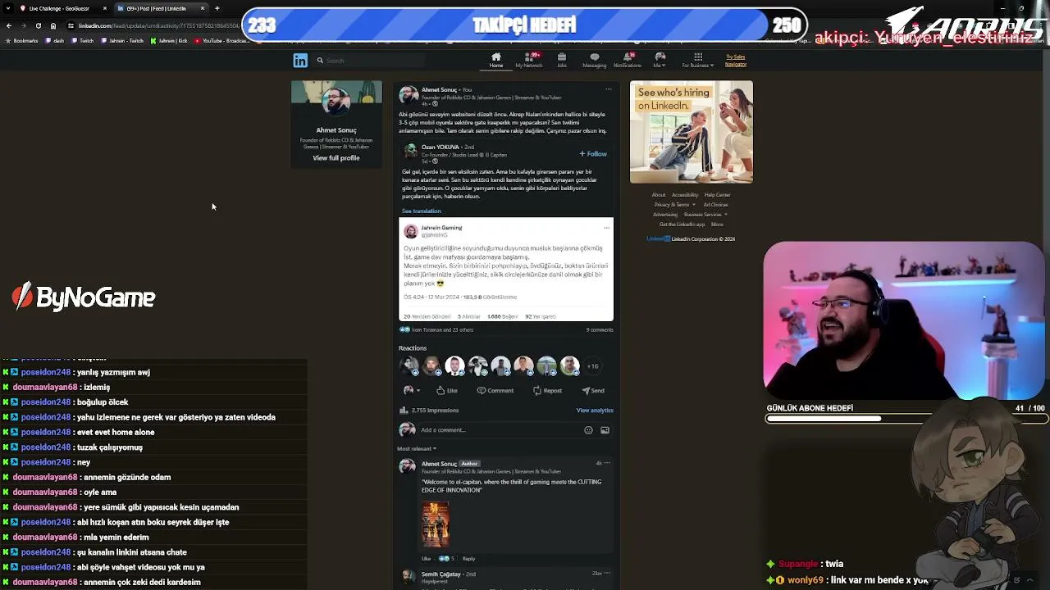
Task: Open the YouTube Broadcast bookmark
Action: (x=221, y=40)
